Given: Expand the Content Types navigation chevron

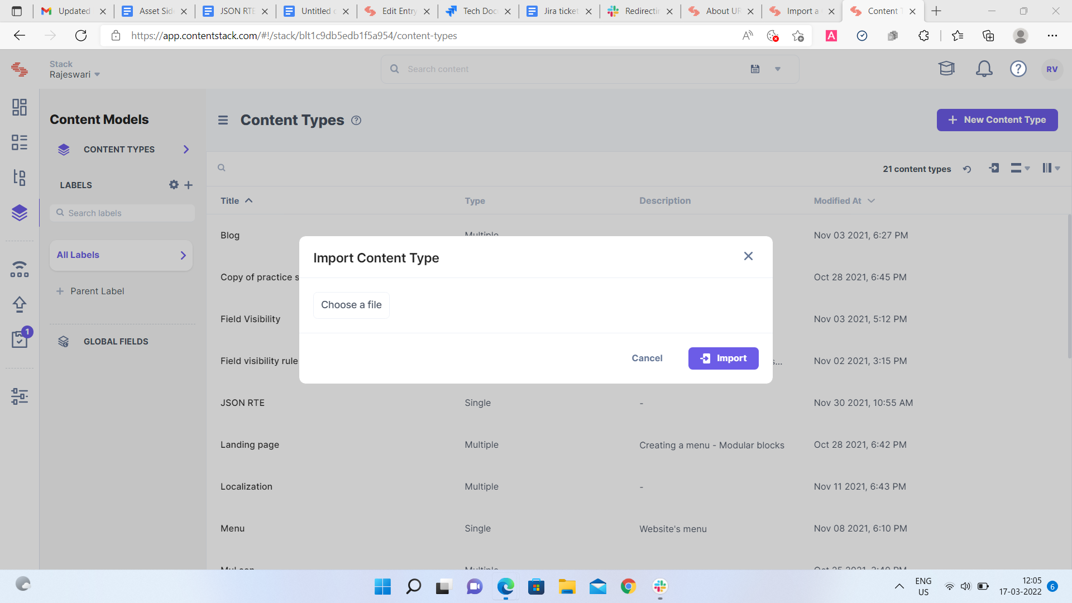Looking at the screenshot, I should pyautogui.click(x=185, y=149).
